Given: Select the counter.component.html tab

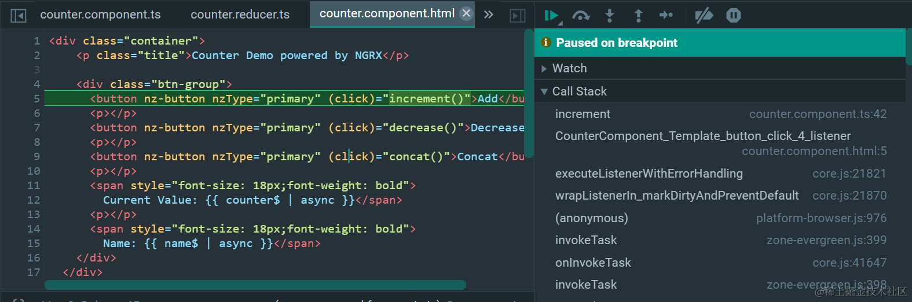Looking at the screenshot, I should coord(387,13).
